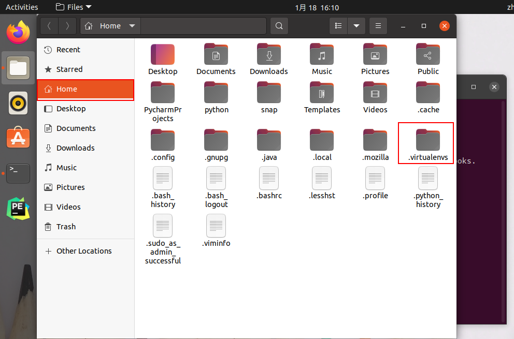
Task: Open Terminal from the dock
Action: tap(18, 173)
